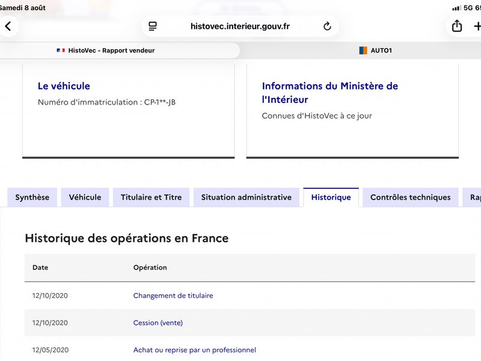Open the Situation administrative tab
The height and width of the screenshot is (361, 481).
247,197
